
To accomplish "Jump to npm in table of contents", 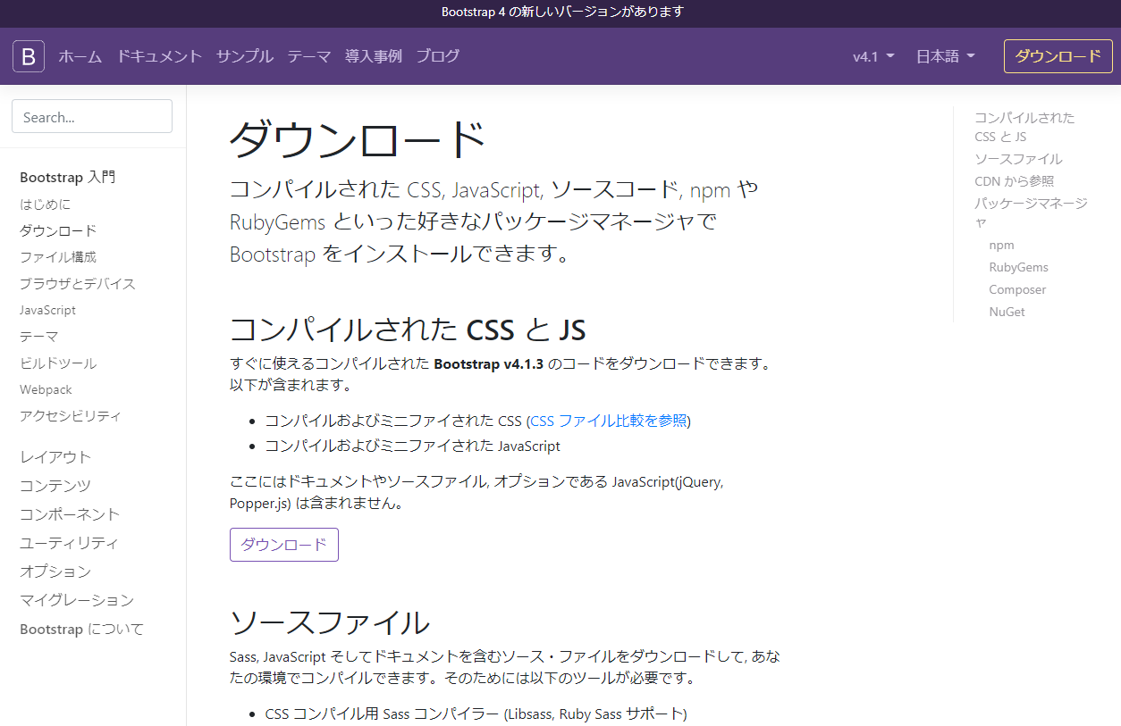I will click(1001, 245).
